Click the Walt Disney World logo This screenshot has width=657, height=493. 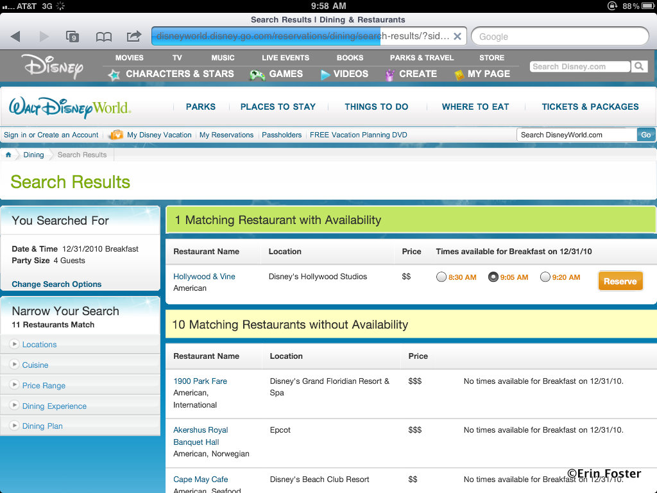pyautogui.click(x=69, y=107)
